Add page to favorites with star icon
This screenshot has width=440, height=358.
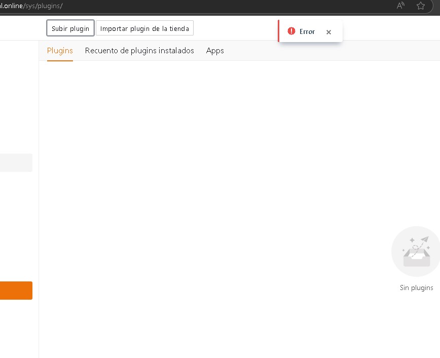tap(420, 6)
